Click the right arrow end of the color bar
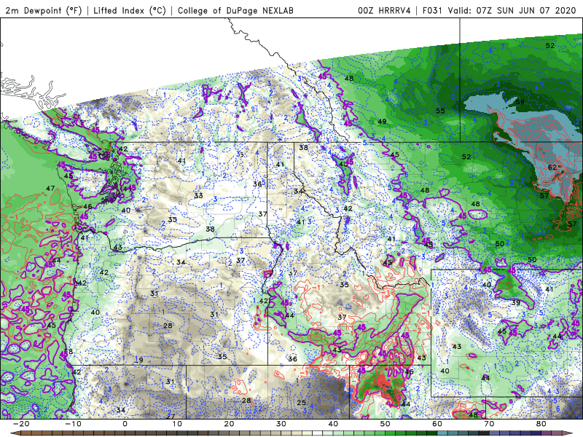Image resolution: width=583 pixels, height=437 pixels. (569, 433)
